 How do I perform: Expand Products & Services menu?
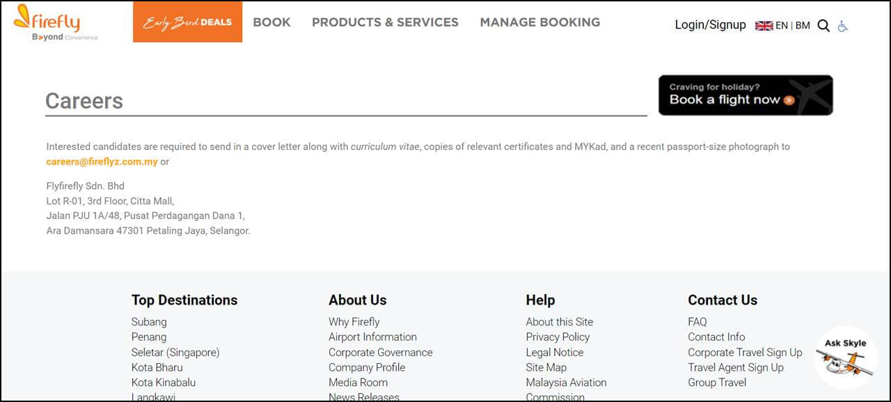point(385,22)
